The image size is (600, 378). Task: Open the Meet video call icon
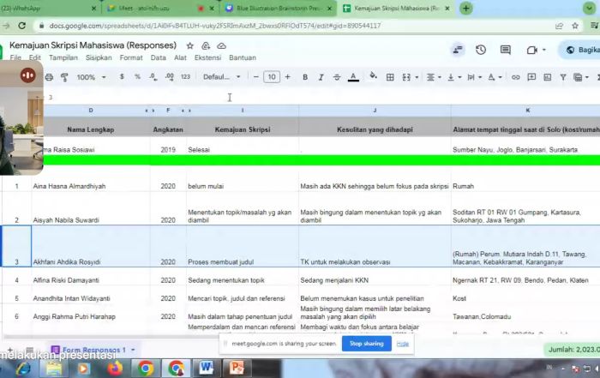533,50
